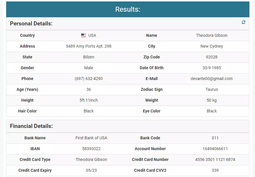Screen dimensions: 255x177
Task: Select the email devante00@gmail.com
Action: click(212, 79)
